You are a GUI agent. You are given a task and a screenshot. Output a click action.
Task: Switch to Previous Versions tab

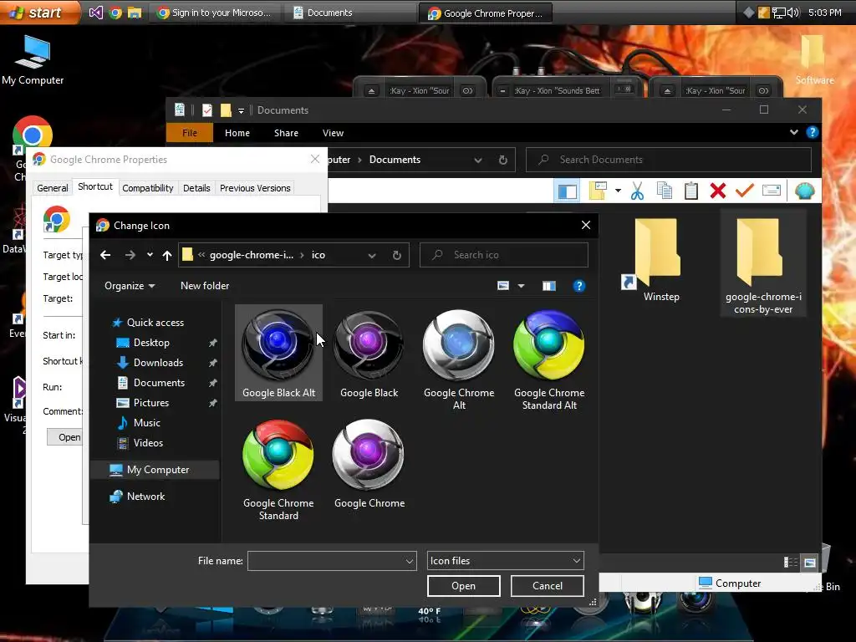(255, 188)
